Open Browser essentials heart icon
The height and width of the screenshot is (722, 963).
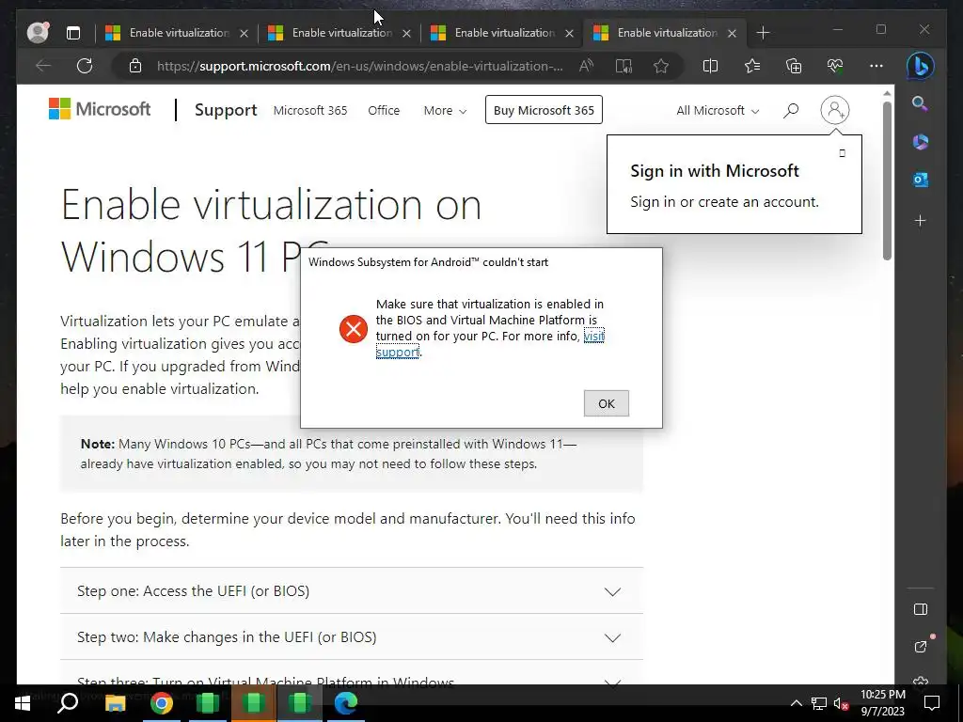(x=835, y=66)
